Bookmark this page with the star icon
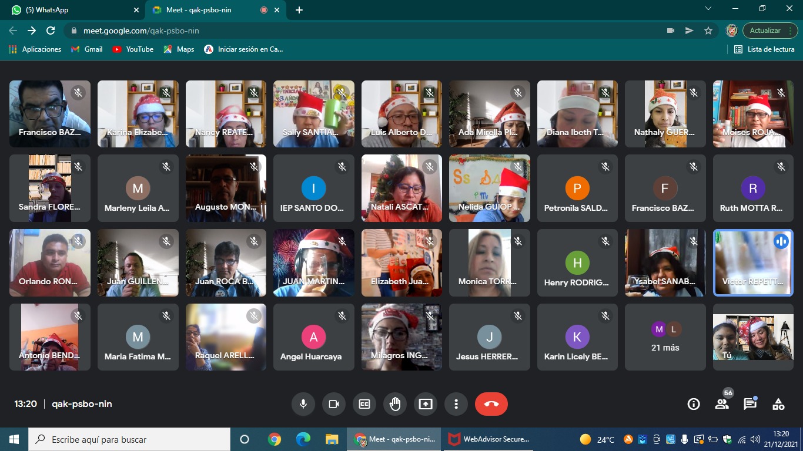This screenshot has height=451, width=803. pyautogui.click(x=708, y=31)
